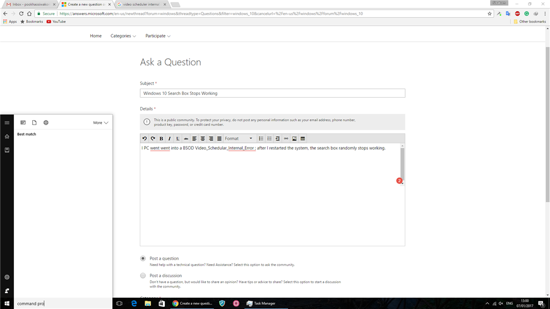The image size is (550, 309).
Task: Insert a hyperlink from the editor toolbar
Action: (286, 139)
